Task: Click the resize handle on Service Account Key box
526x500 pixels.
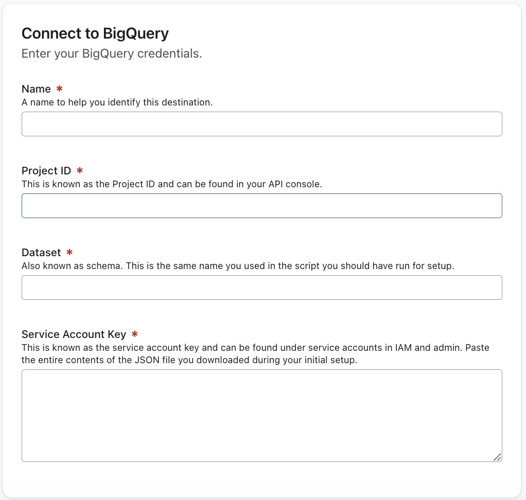Action: 497,456
